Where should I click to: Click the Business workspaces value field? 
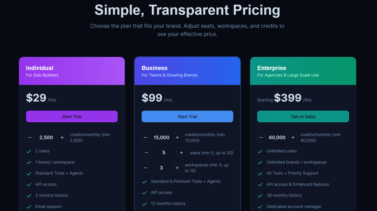[162, 168]
